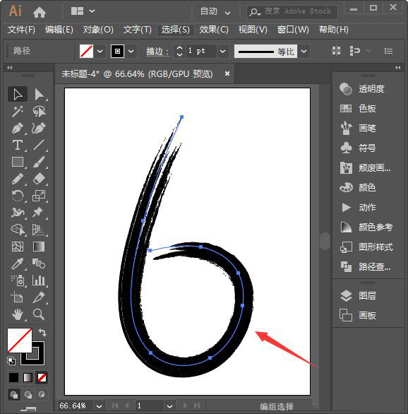Select the Perspective Grid tool

pos(39,230)
